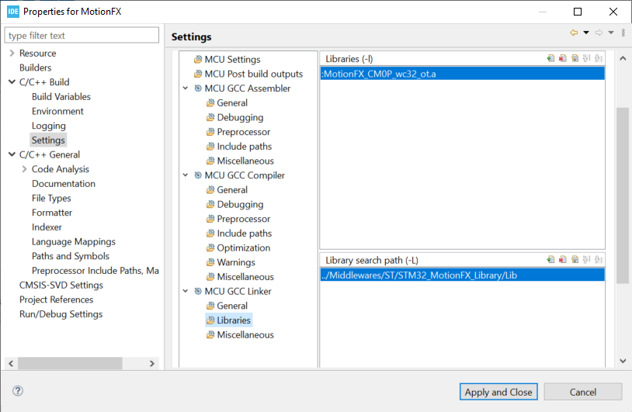Viewport: 632px width, 412px height.
Task: Edit entry in Library search path (-L)
Action: pyautogui.click(x=575, y=260)
